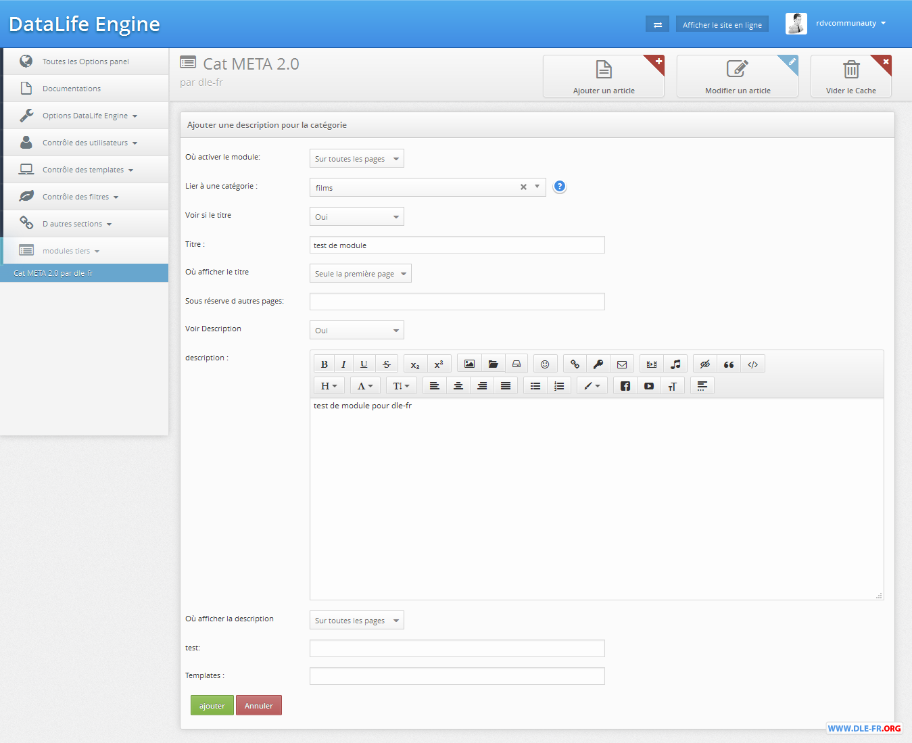Clear the selected 'films' category
The height and width of the screenshot is (743, 912).
[523, 187]
